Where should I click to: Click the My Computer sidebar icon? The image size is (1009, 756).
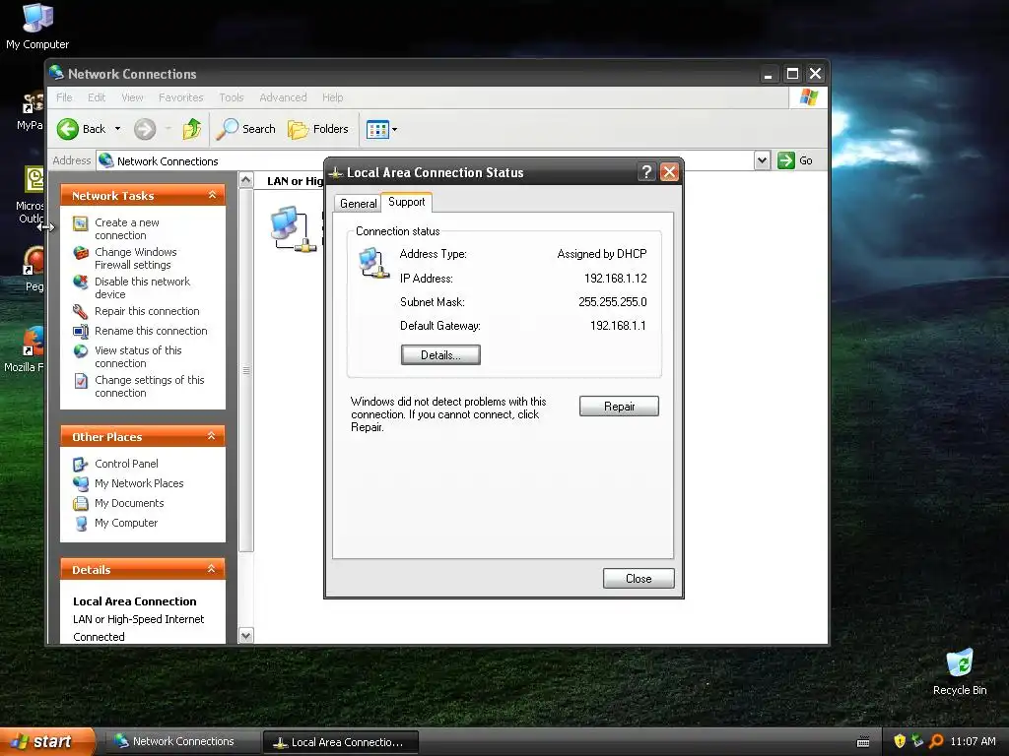coord(81,524)
